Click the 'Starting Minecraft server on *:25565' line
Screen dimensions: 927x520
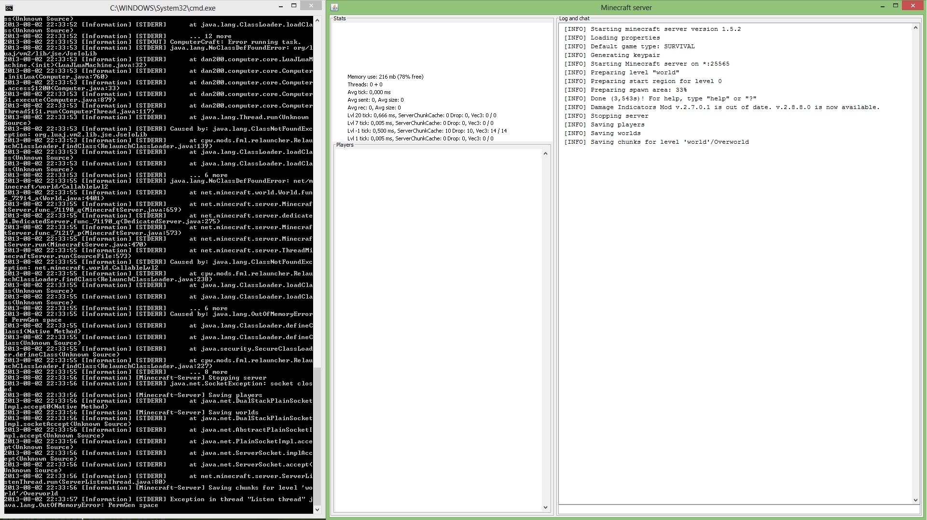point(647,64)
